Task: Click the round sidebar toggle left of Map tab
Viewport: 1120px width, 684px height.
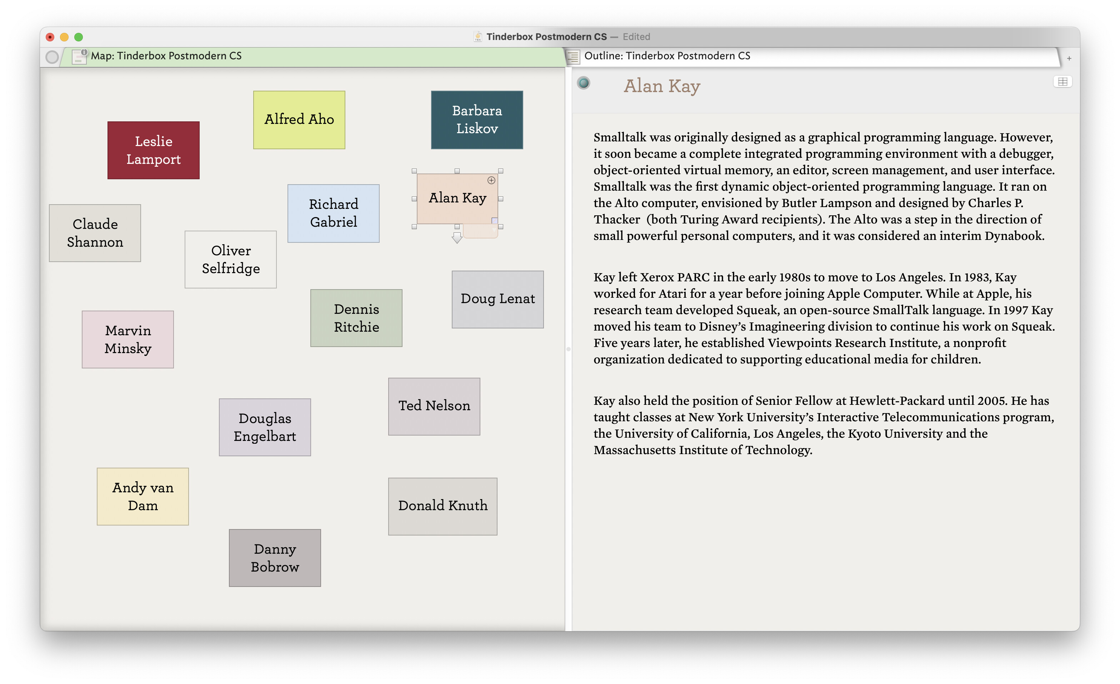Action: pos(52,57)
